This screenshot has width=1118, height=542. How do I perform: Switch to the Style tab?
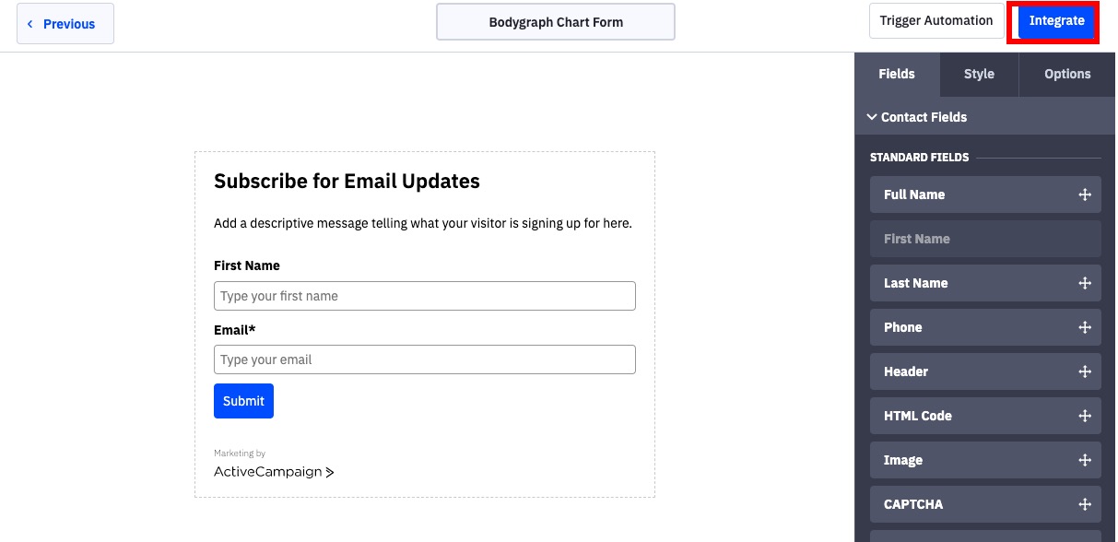979,74
